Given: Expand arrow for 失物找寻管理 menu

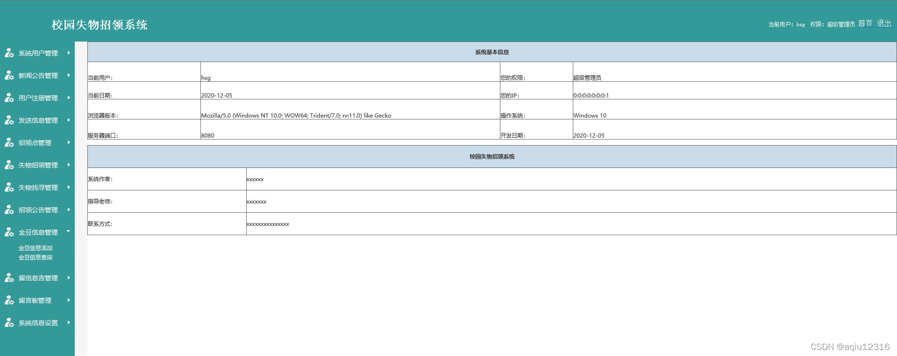Looking at the screenshot, I should (69, 187).
